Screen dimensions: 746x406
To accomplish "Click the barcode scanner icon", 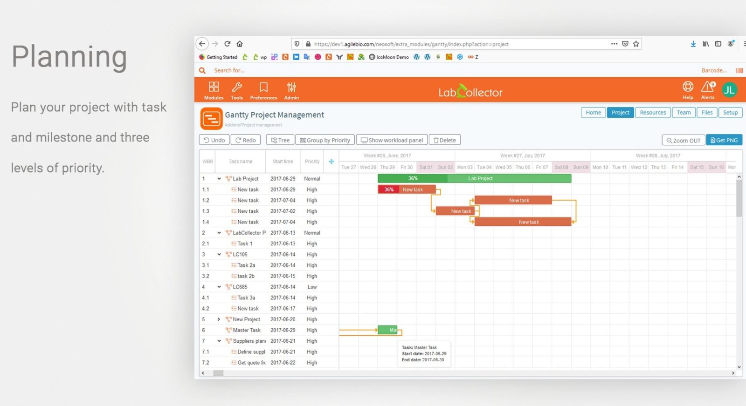I will coord(739,70).
